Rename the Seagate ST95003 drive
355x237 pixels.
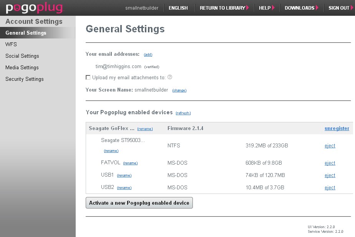(x=111, y=151)
